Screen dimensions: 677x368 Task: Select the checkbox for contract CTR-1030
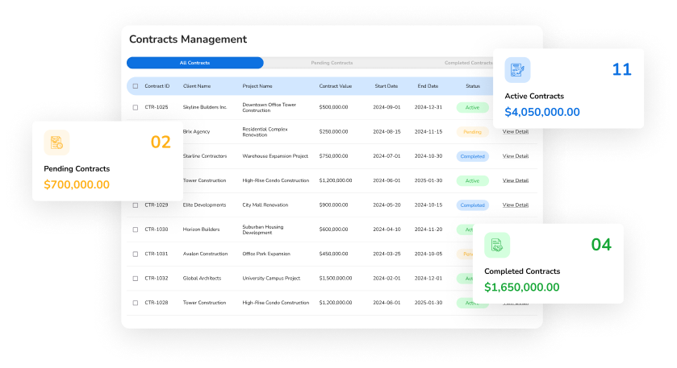pos(136,229)
